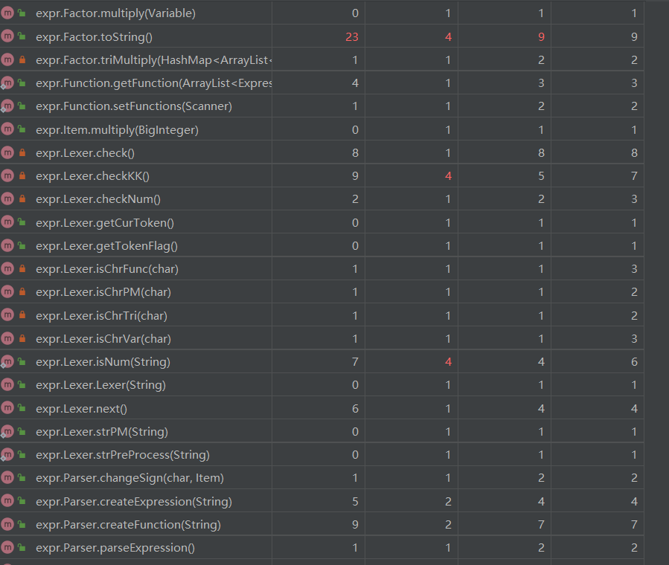
Task: Select row expr.Function.setFunctions(Scanner)
Action: 322,106
